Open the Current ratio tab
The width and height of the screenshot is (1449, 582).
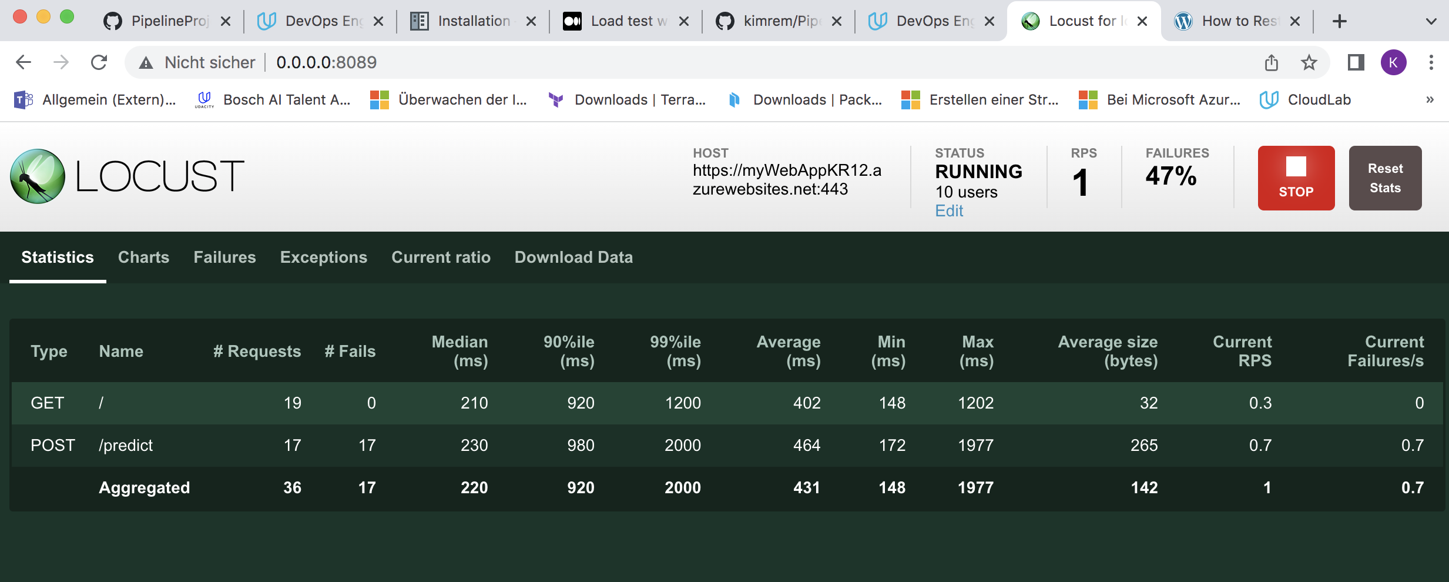441,257
